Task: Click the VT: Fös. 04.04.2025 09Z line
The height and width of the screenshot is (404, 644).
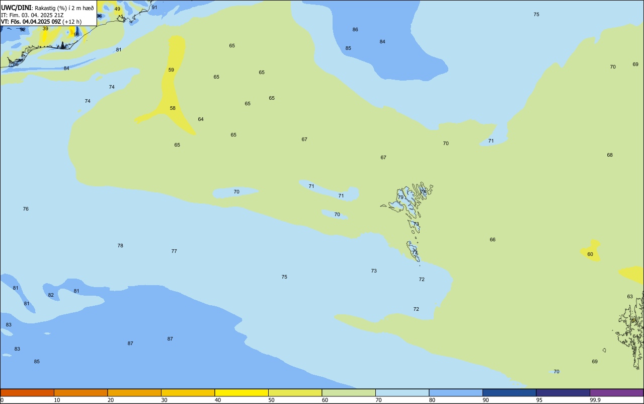Action: pos(41,22)
